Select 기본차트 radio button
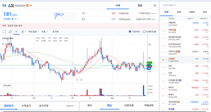The height and width of the screenshot is (112, 211). click(x=130, y=32)
